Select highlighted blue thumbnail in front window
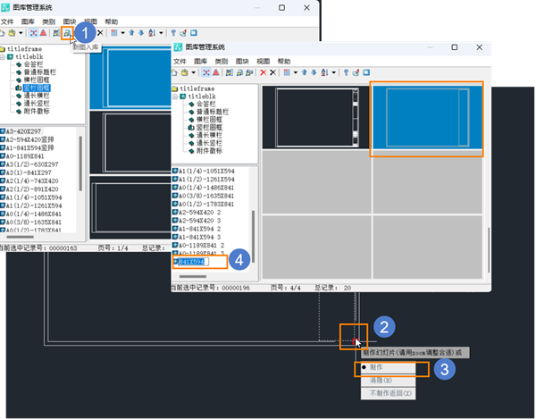This screenshot has width=536, height=419. coord(427,117)
